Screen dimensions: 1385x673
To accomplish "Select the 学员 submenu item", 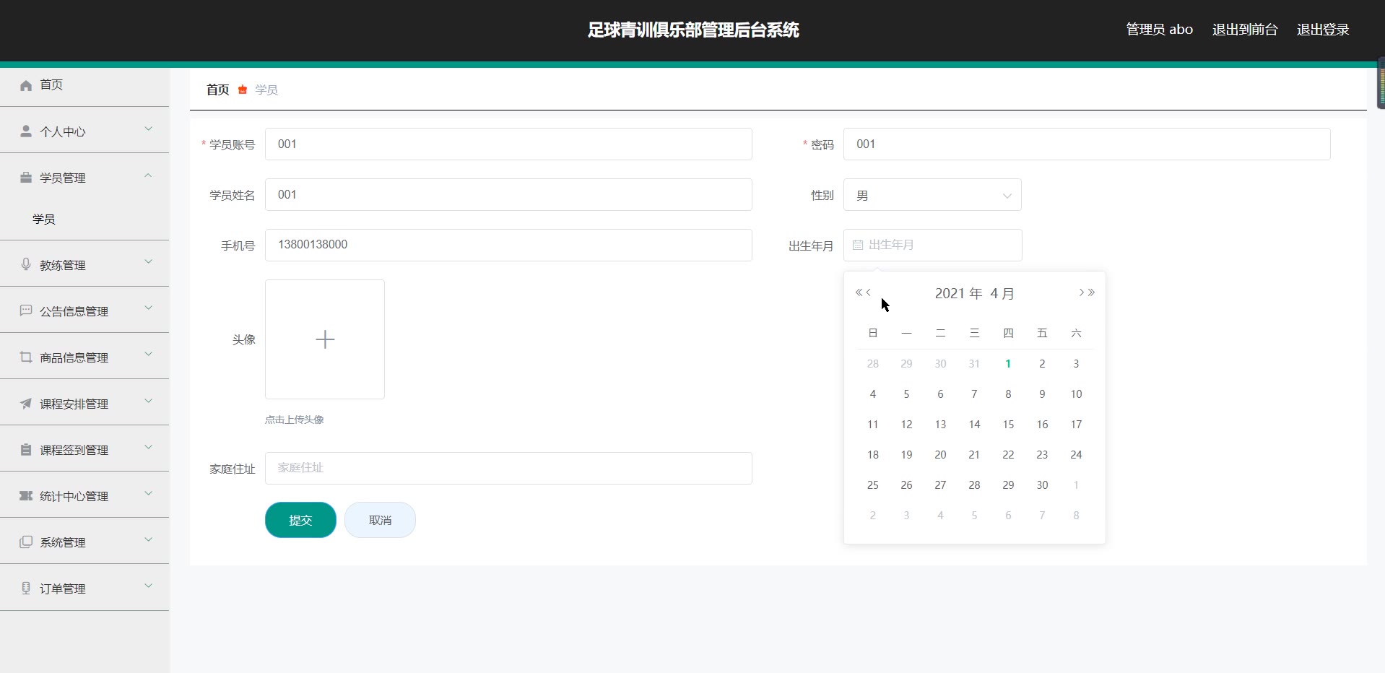I will point(44,219).
